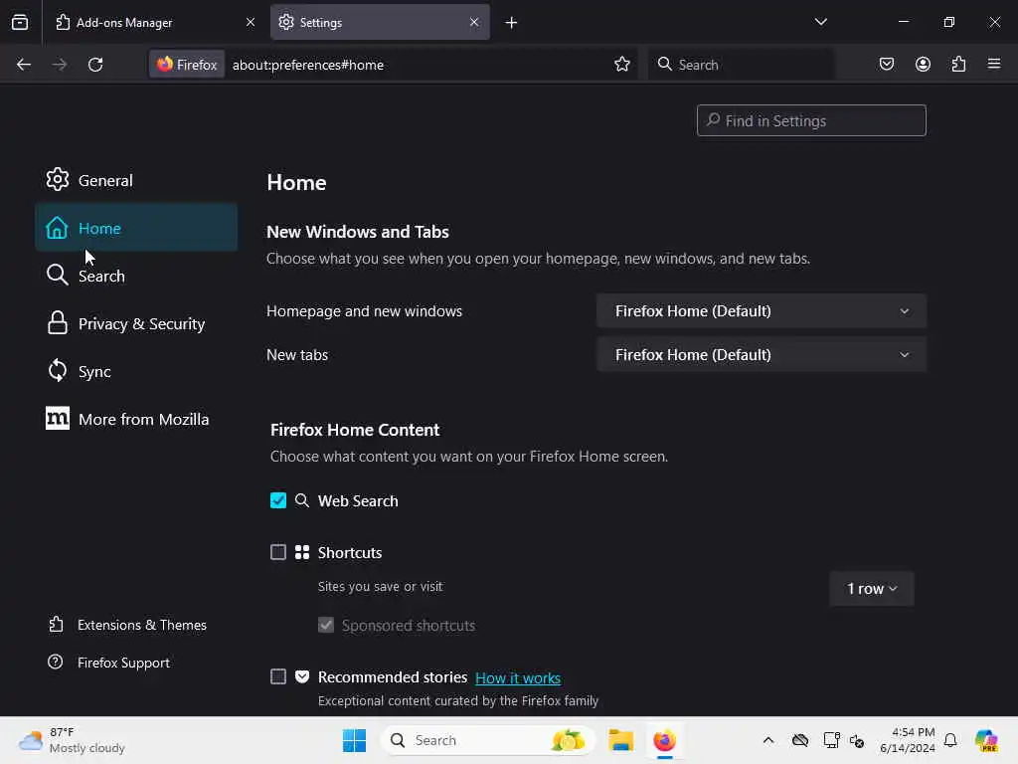The image size is (1018, 764).
Task: Show hidden system tray icons
Action: click(768, 740)
